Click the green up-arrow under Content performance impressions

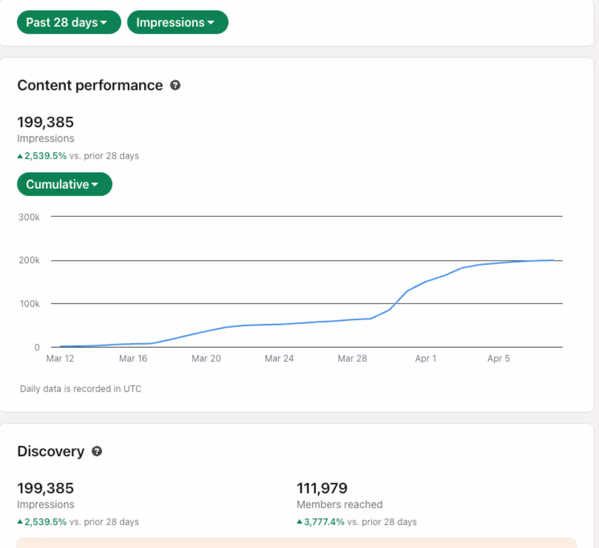pyautogui.click(x=20, y=156)
